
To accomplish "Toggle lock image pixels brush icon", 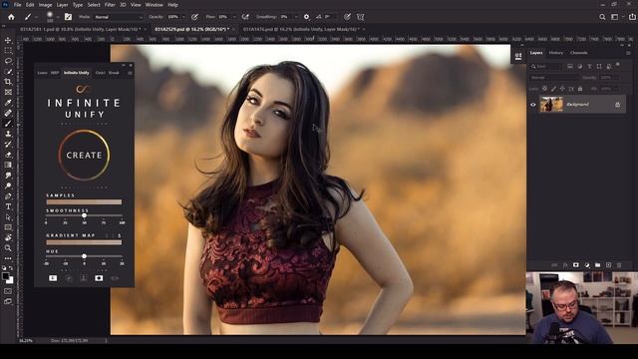I will pos(553,89).
